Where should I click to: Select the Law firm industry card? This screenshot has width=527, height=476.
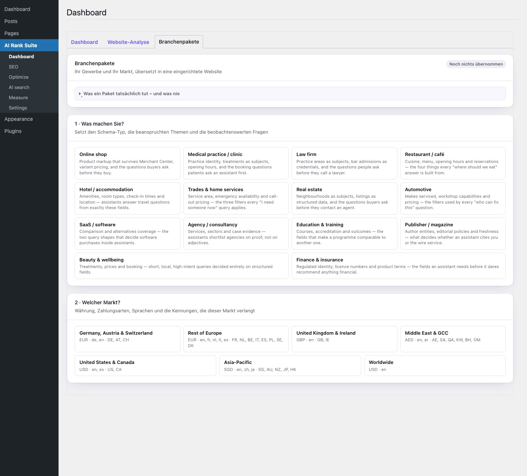[344, 163]
